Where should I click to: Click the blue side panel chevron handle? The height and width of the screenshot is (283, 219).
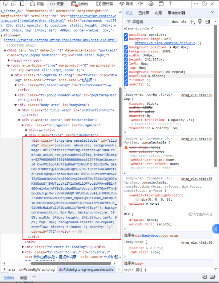(216, 229)
